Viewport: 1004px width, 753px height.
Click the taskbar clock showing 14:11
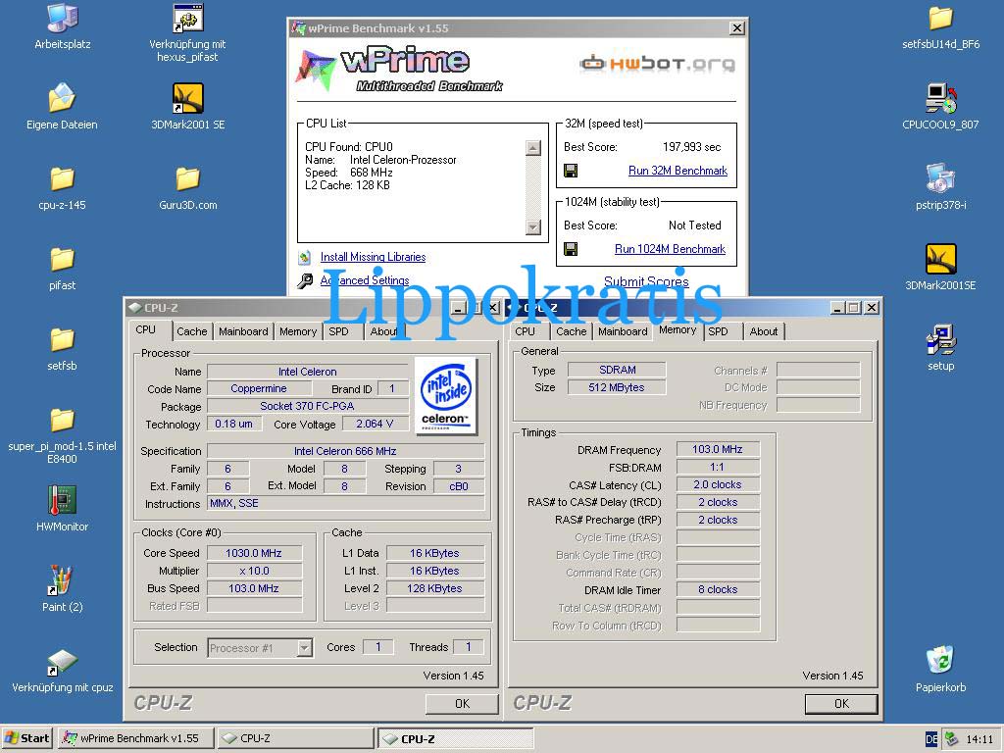click(979, 739)
